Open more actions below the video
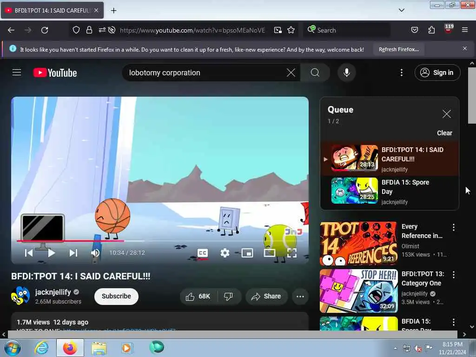The width and height of the screenshot is (476, 357). coord(300,296)
